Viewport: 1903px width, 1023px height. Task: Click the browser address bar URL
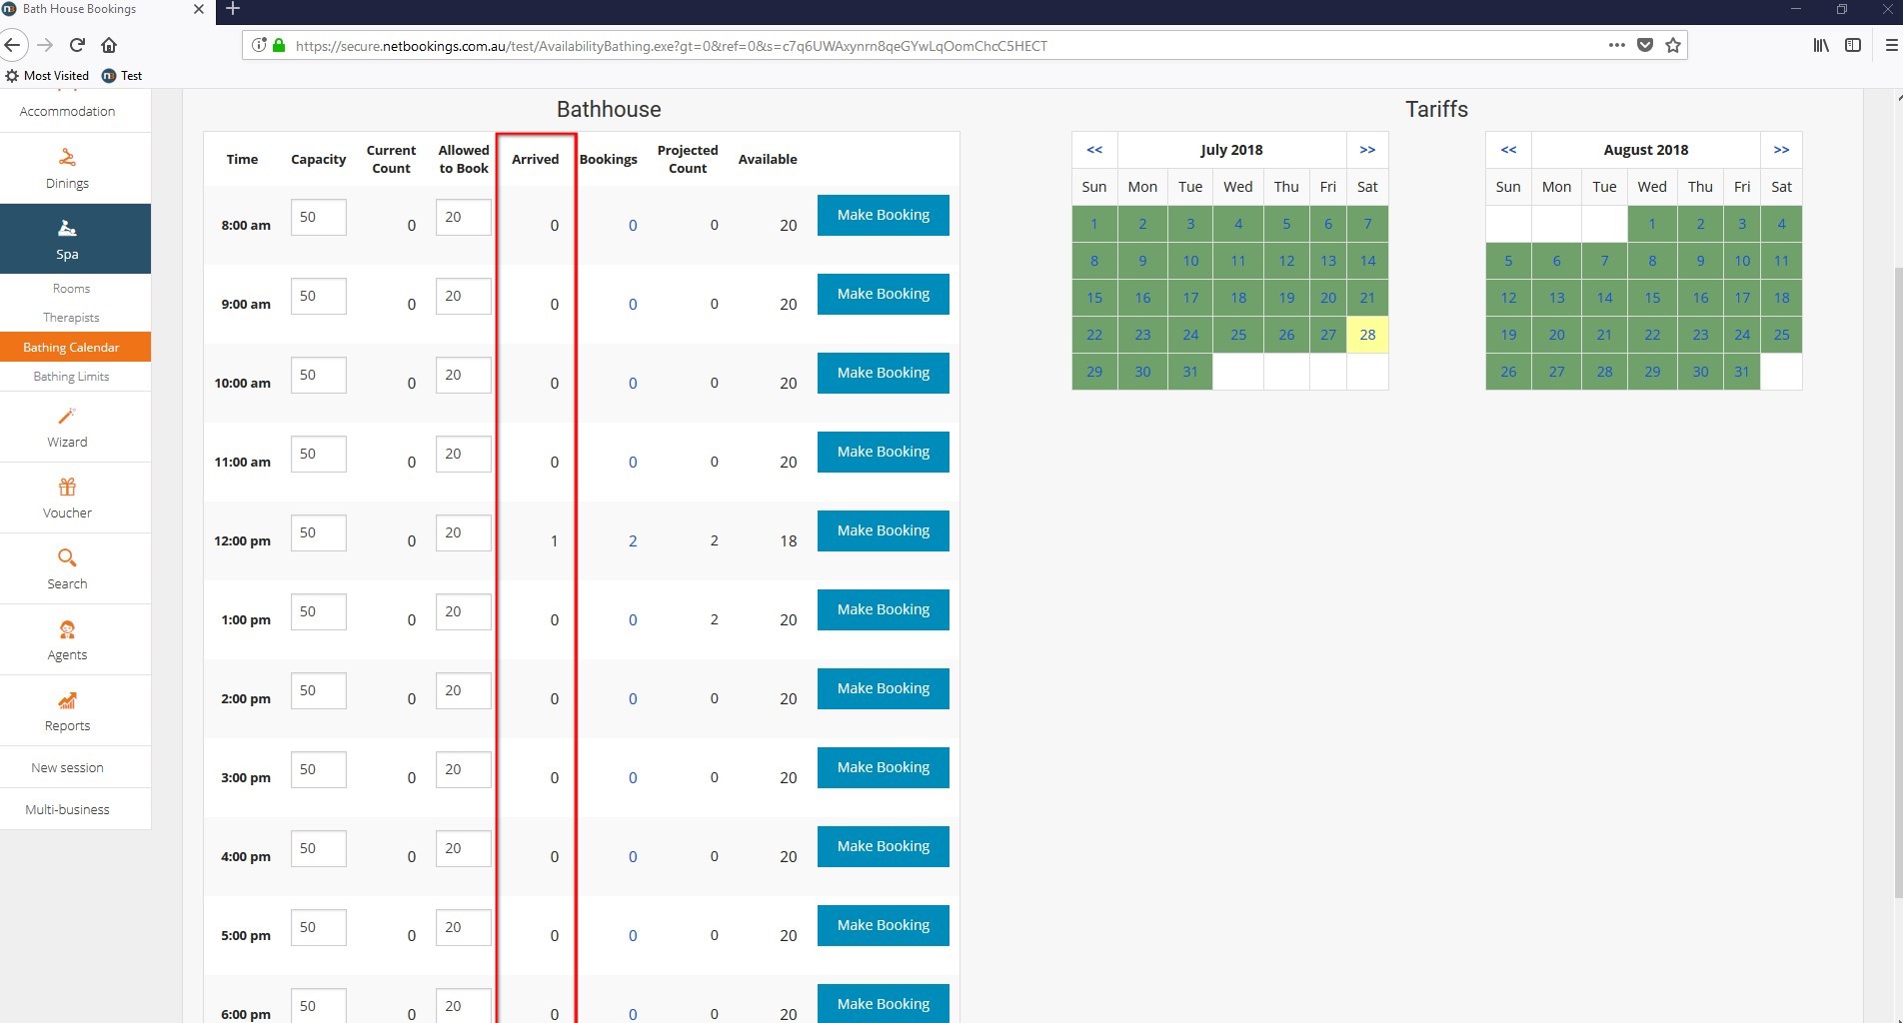pyautogui.click(x=672, y=46)
